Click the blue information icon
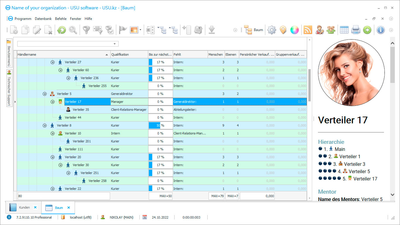 [x=380, y=30]
